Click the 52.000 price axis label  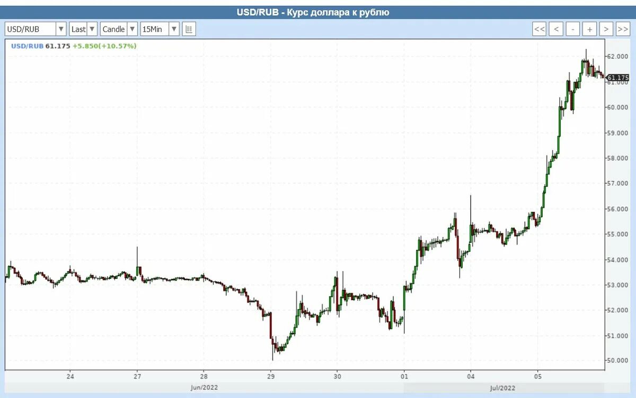tap(617, 310)
